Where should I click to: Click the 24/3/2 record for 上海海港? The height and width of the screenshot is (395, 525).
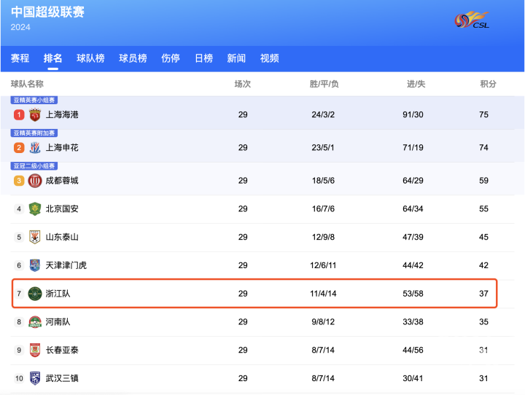coord(323,115)
